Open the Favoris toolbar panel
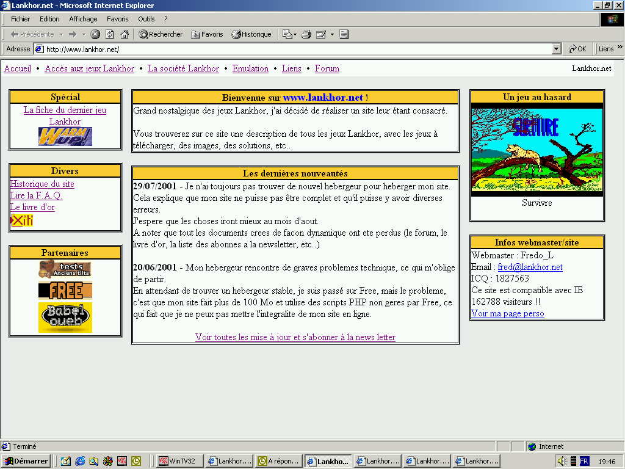This screenshot has height=469, width=625. coord(207,34)
